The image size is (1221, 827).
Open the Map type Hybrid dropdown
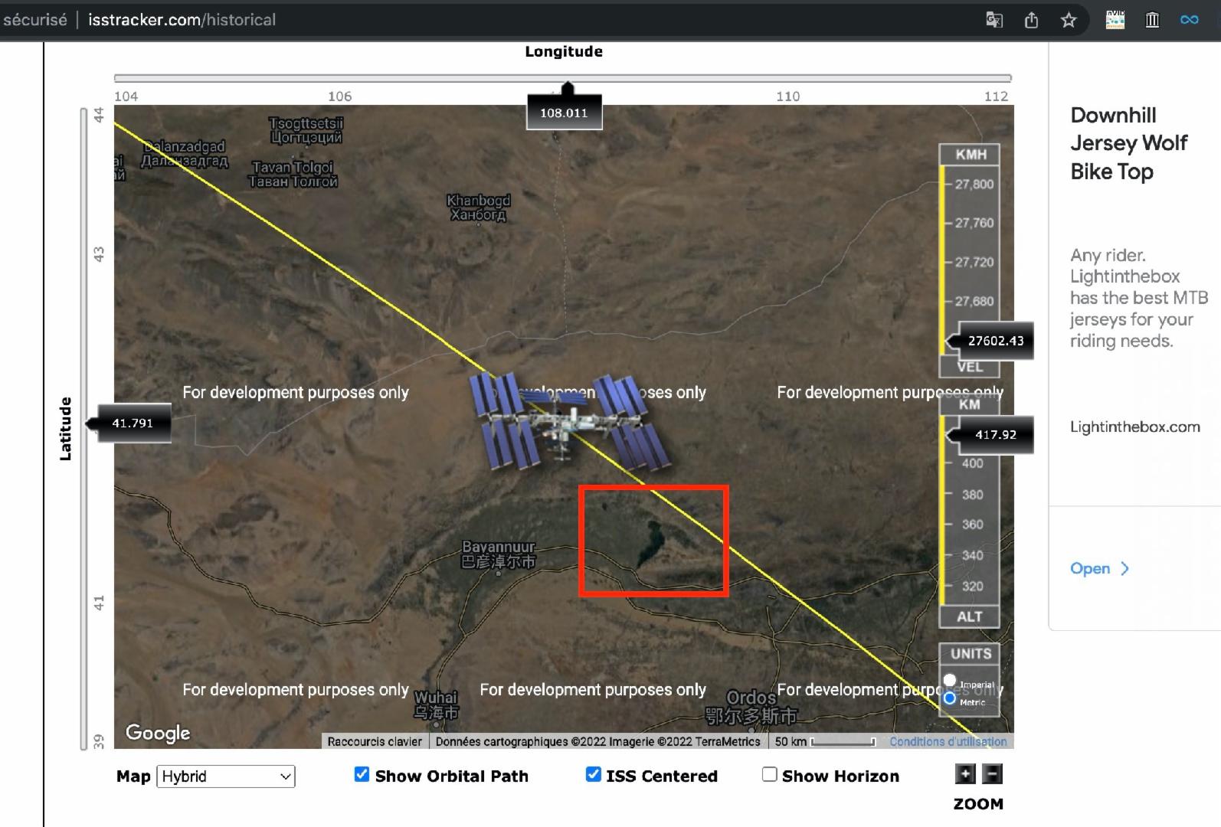point(226,776)
